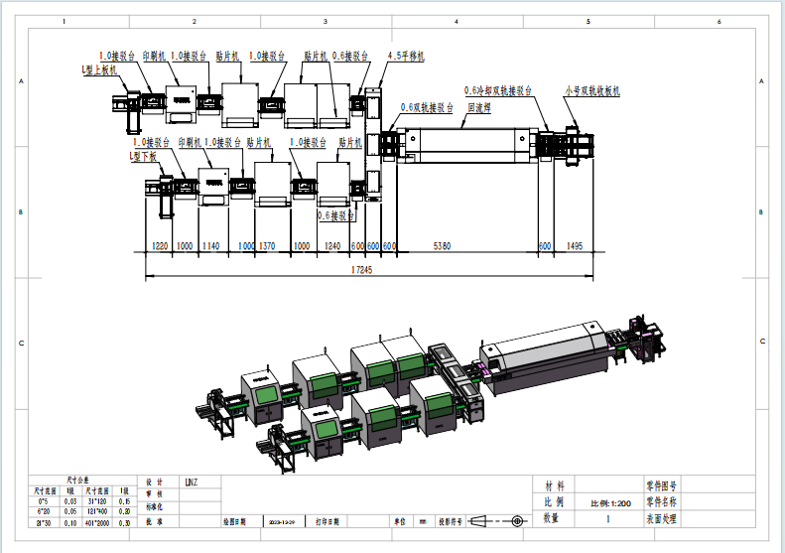Click the 表面处理 title block cell
This screenshot has width=785, height=553.
pos(661,518)
